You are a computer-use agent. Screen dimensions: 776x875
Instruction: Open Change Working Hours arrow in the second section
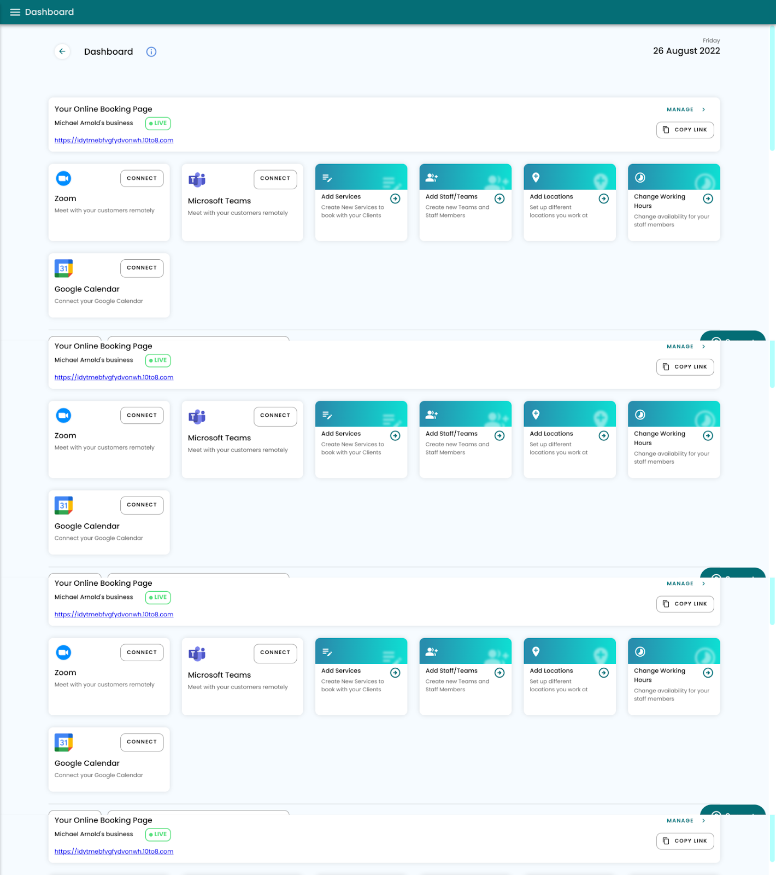pyautogui.click(x=708, y=436)
